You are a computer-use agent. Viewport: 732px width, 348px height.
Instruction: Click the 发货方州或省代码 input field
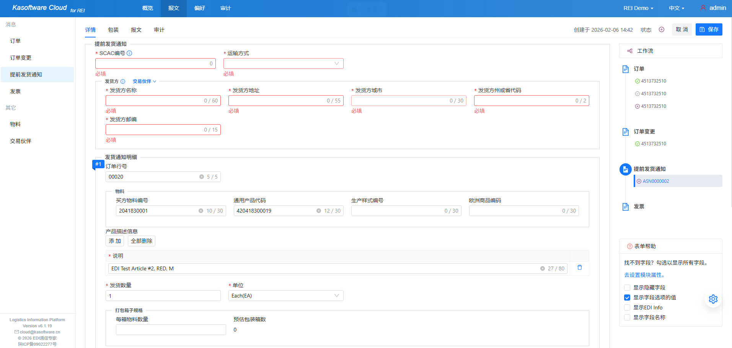click(x=531, y=101)
